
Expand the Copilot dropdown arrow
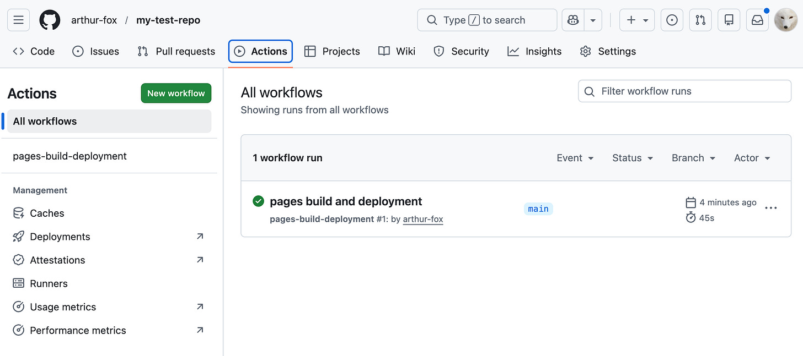(593, 20)
